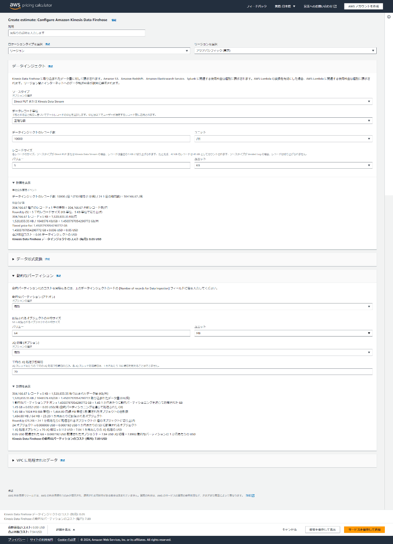The image size is (393, 544).
Task: Open the info panel icon on the right edge
Action: 389,17
